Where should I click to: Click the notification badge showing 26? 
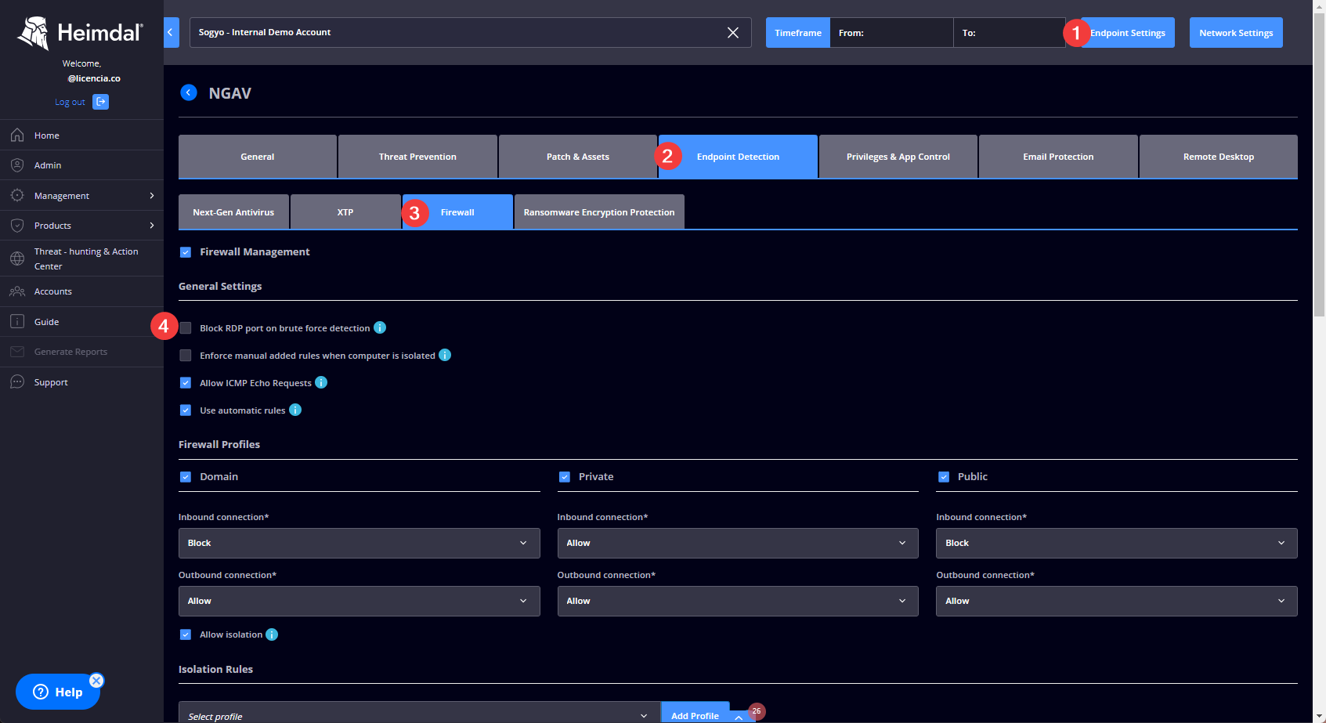(x=757, y=711)
